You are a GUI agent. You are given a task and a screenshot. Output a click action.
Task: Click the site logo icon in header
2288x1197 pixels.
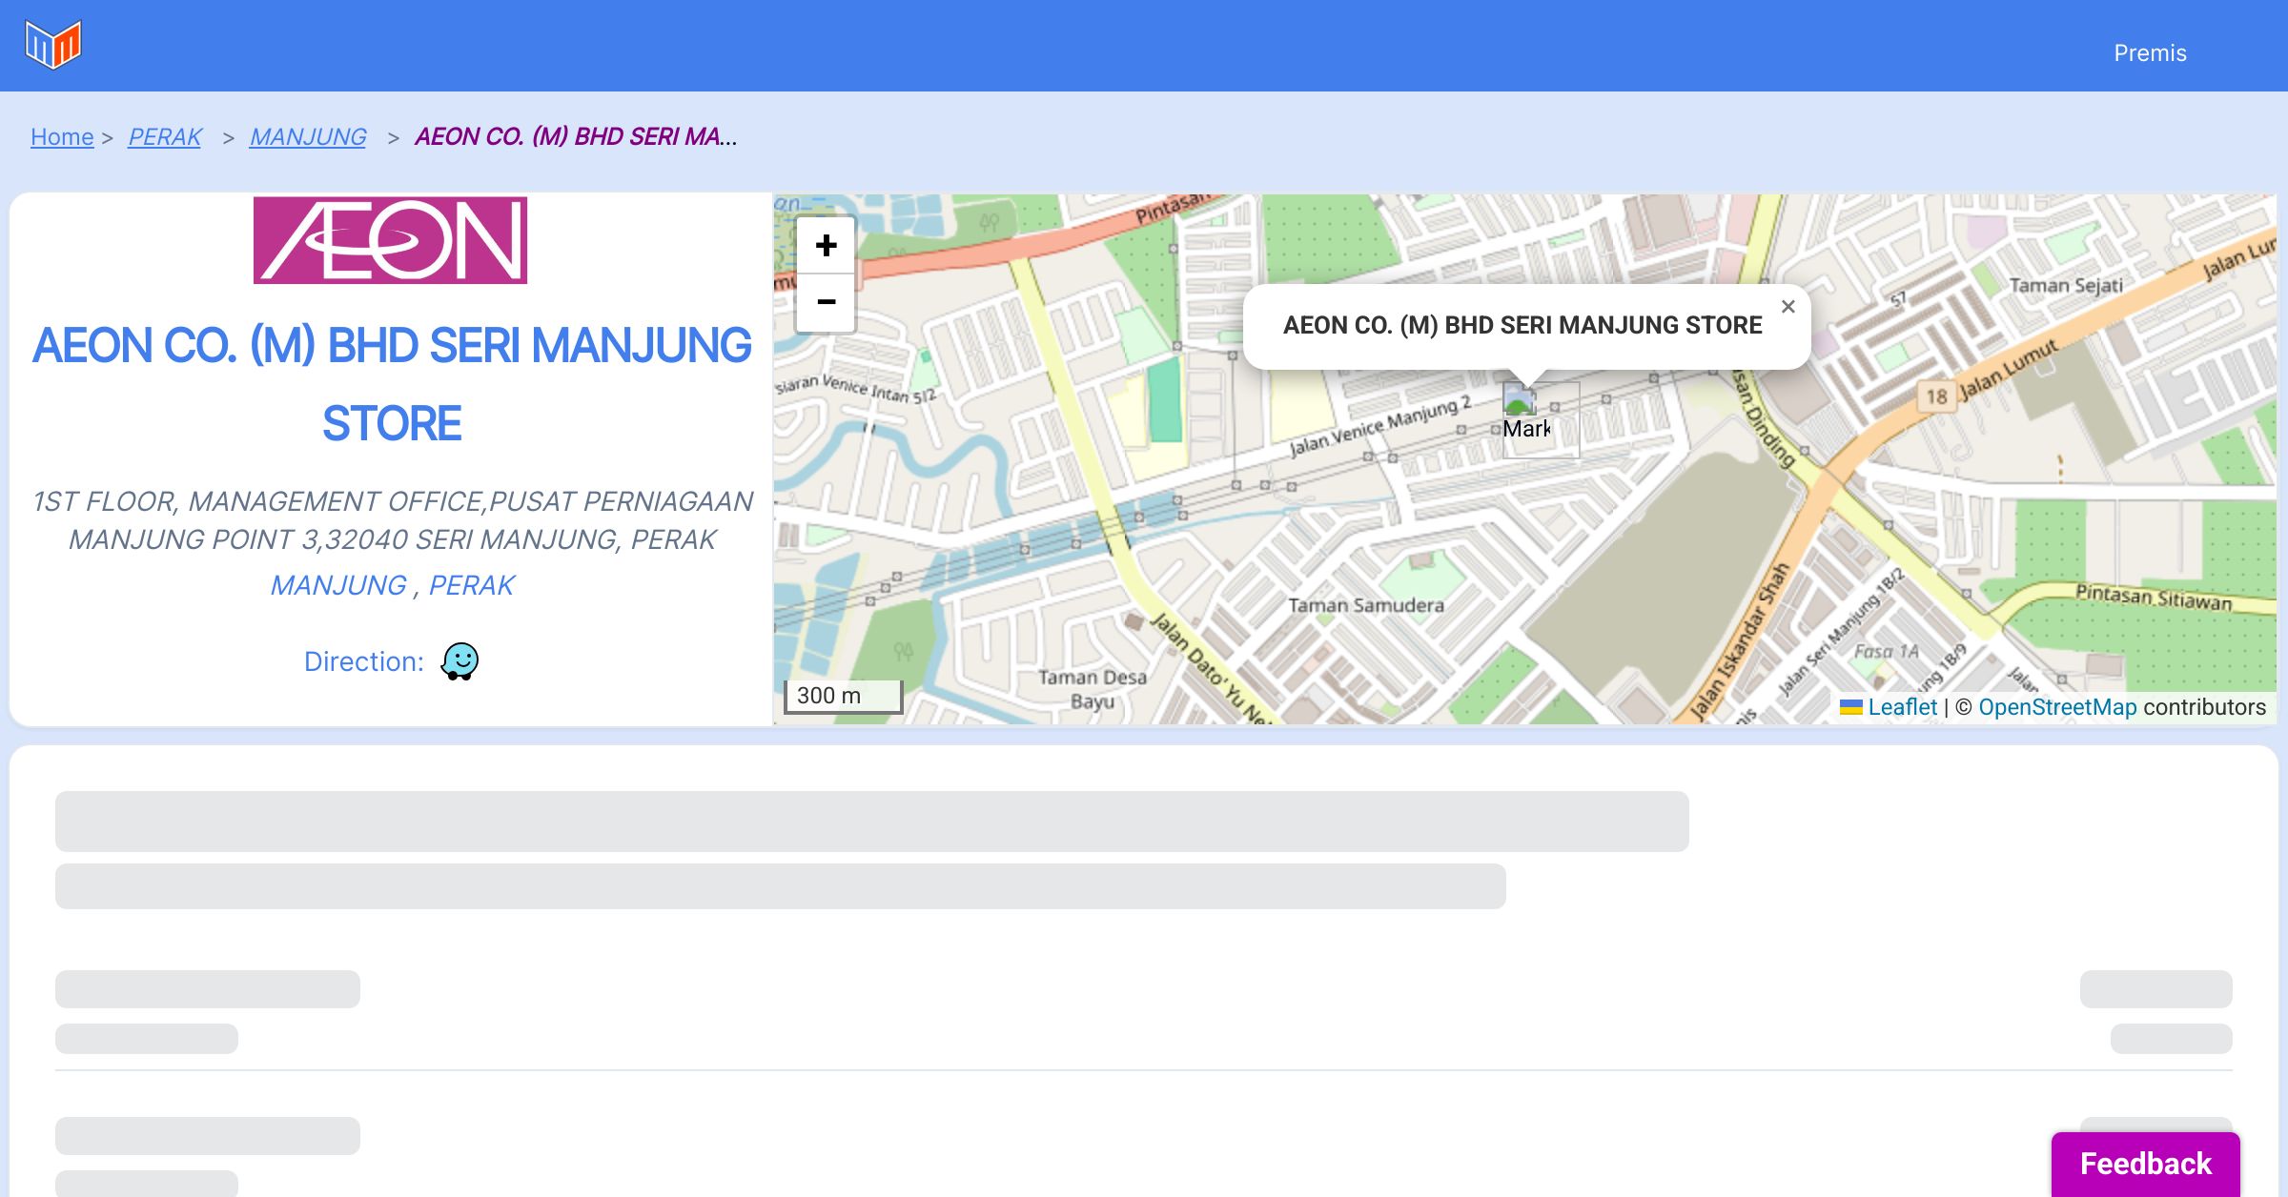coord(53,45)
